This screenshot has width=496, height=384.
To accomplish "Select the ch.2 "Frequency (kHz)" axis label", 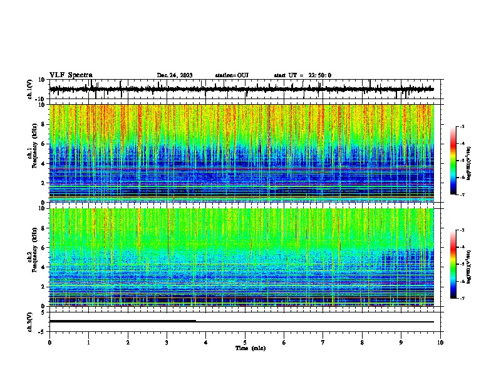I will pyautogui.click(x=34, y=250).
